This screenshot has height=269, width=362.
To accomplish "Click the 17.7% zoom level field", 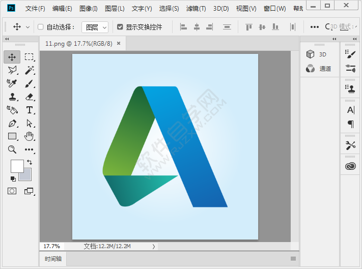I will 52,246.
